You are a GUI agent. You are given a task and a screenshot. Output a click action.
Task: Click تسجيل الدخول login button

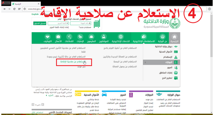40,23
